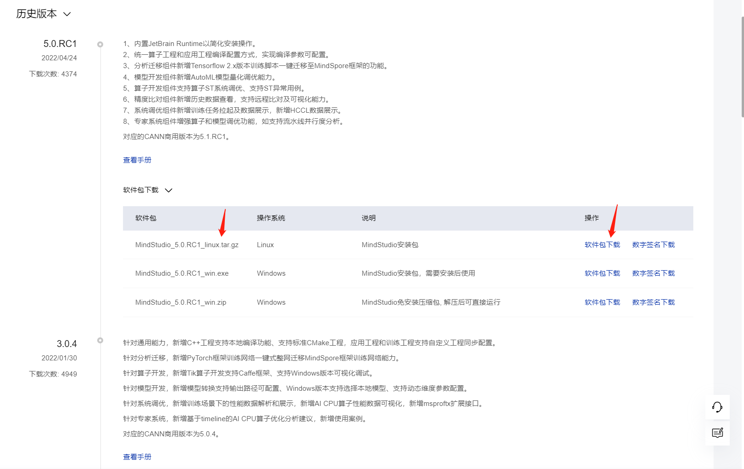Open 查看手册 link for version 3.0.4
This screenshot has width=744, height=469.
pos(137,457)
